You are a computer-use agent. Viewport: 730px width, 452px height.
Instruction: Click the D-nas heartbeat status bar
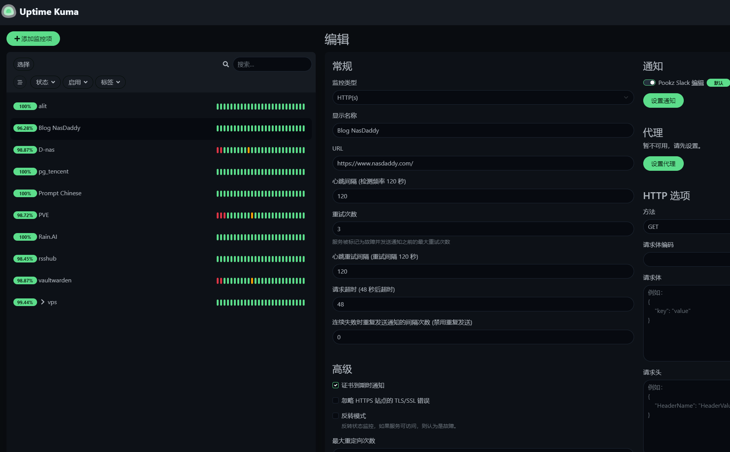[x=260, y=150]
